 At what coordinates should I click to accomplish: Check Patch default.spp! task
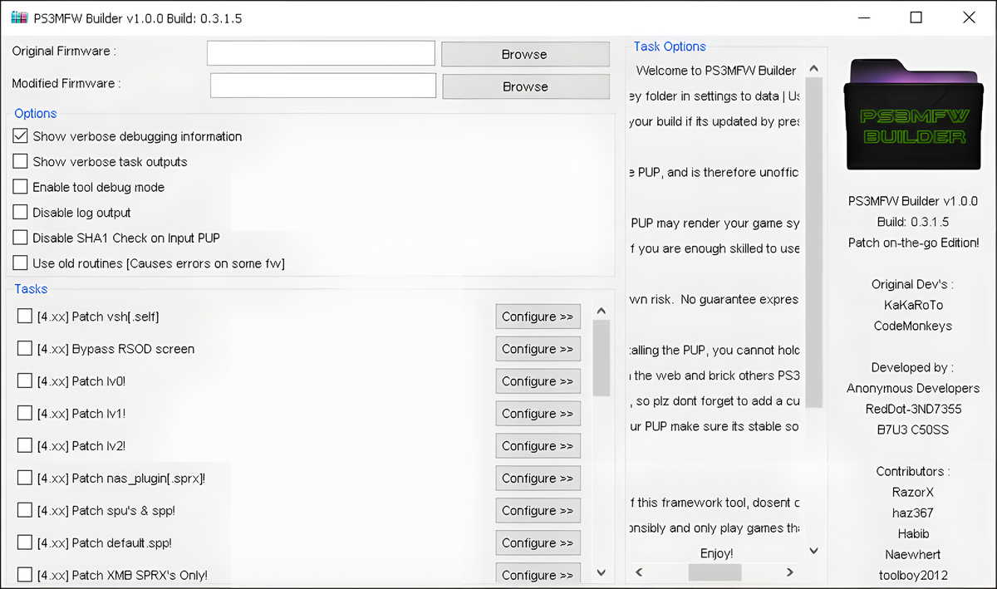(x=24, y=542)
